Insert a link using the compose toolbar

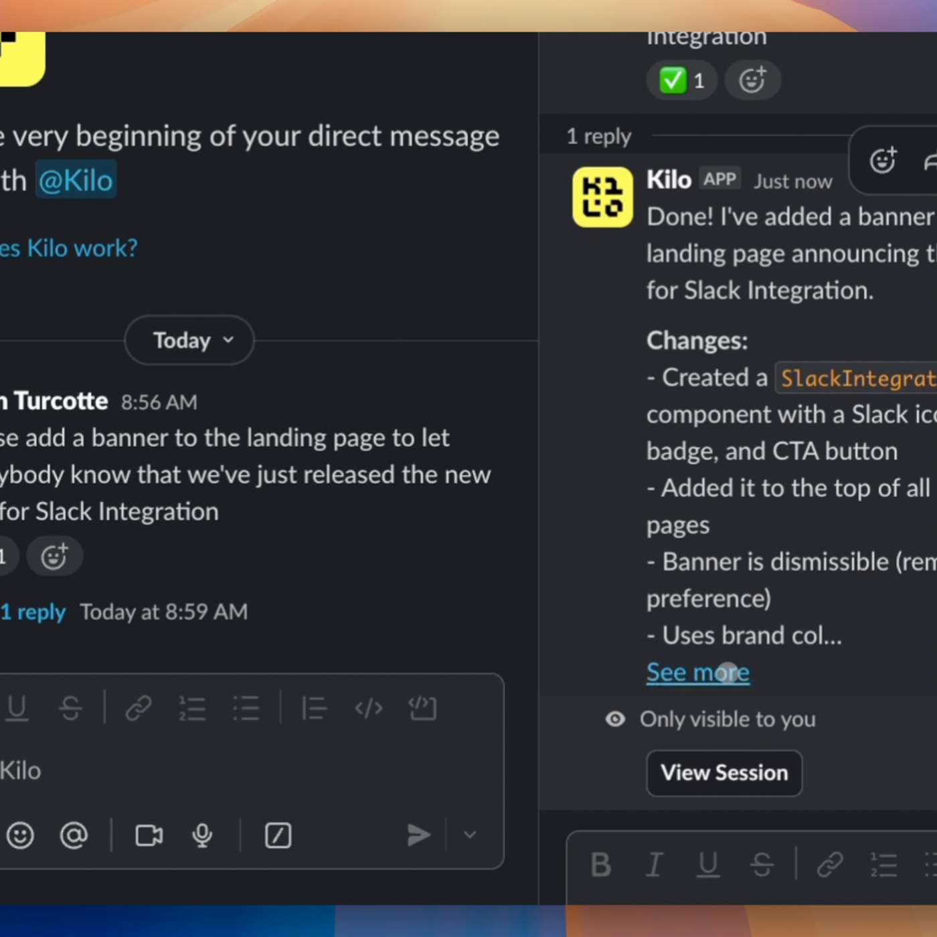(x=138, y=707)
